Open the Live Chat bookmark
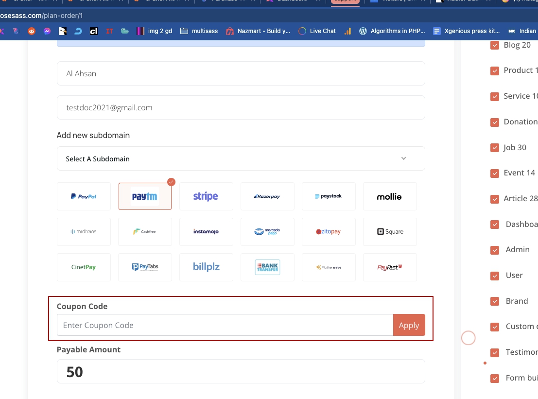 [317, 31]
